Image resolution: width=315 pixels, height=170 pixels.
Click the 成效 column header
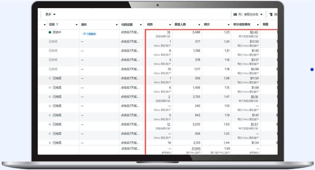pyautogui.click(x=150, y=24)
